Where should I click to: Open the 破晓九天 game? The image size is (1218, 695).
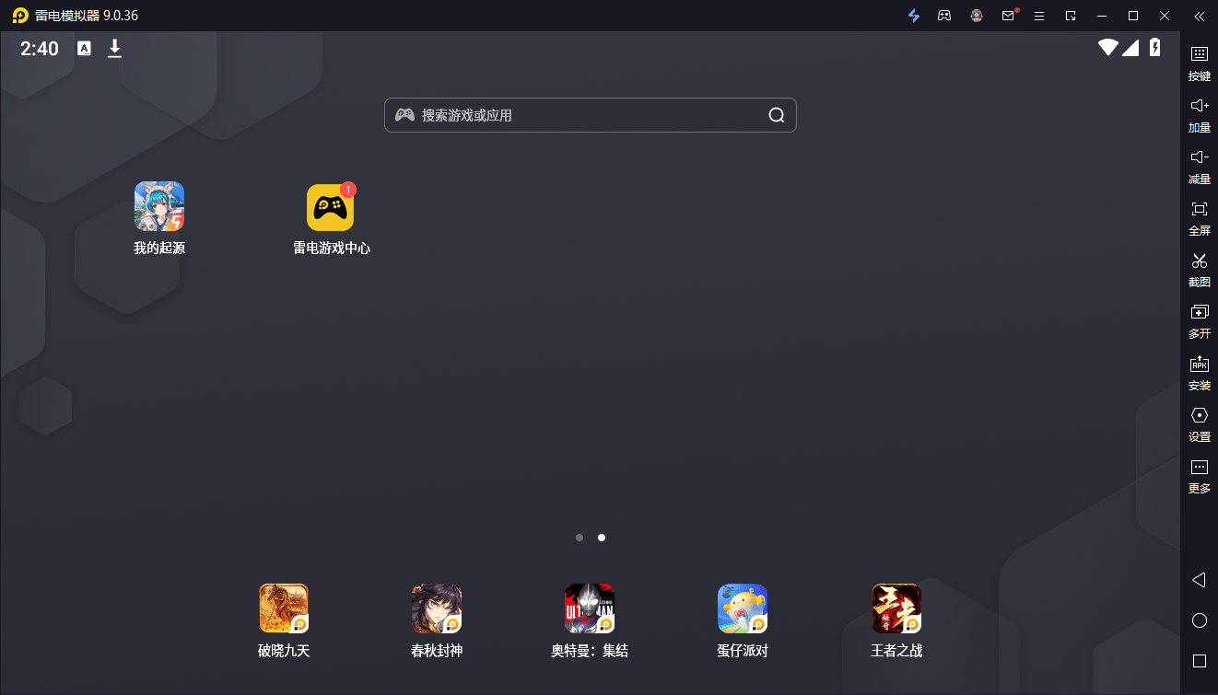284,608
